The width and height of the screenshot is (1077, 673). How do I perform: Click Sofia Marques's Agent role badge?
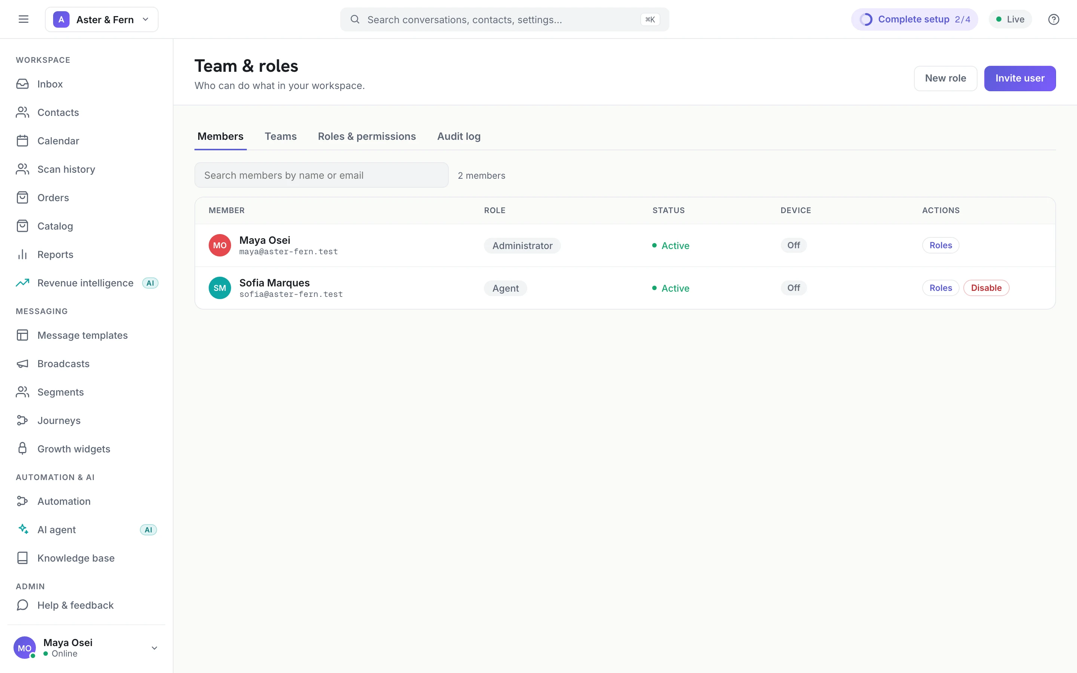click(506, 288)
